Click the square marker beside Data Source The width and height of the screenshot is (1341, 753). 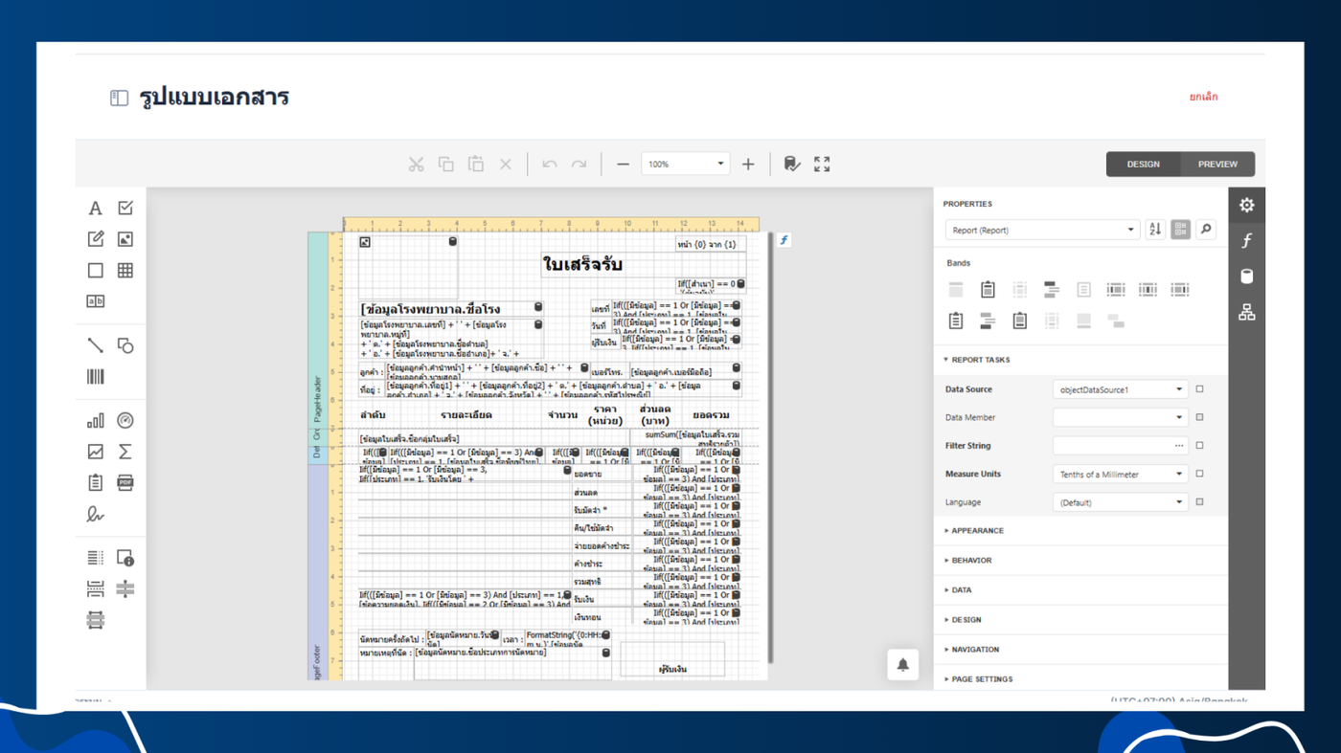1199,389
